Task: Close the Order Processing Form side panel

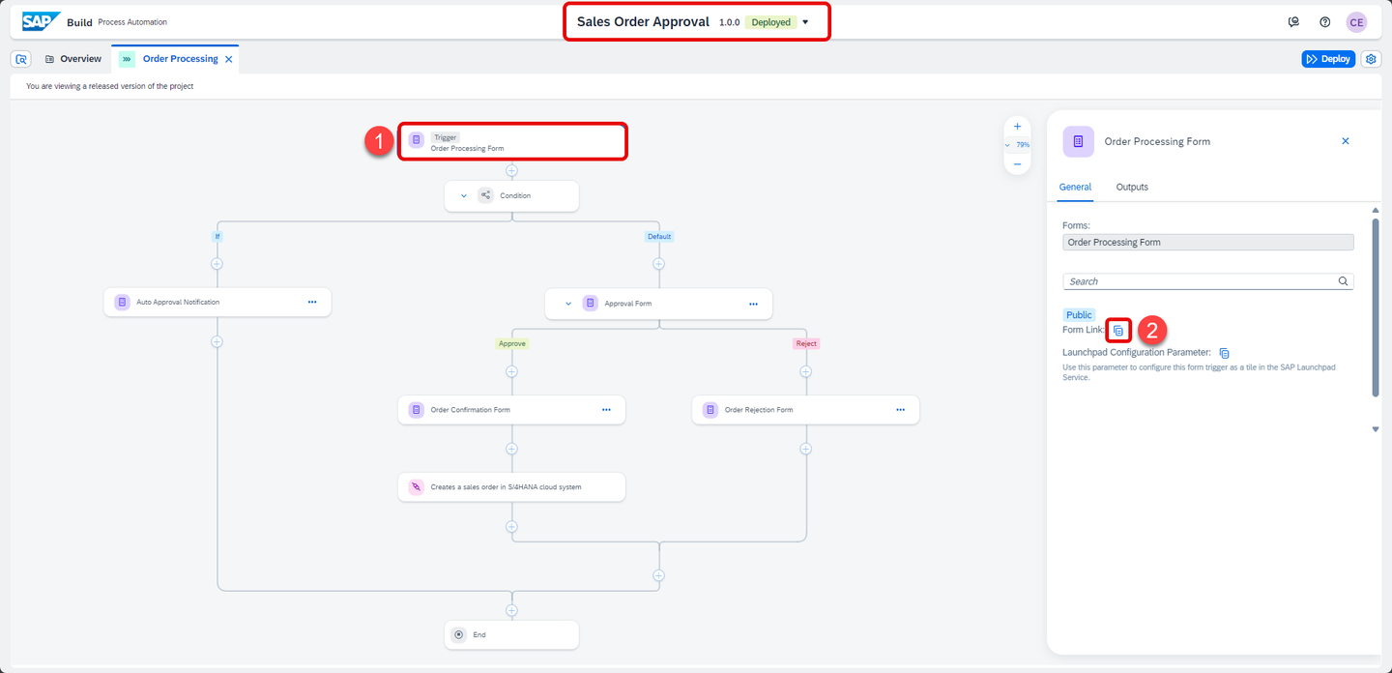Action: pos(1345,141)
